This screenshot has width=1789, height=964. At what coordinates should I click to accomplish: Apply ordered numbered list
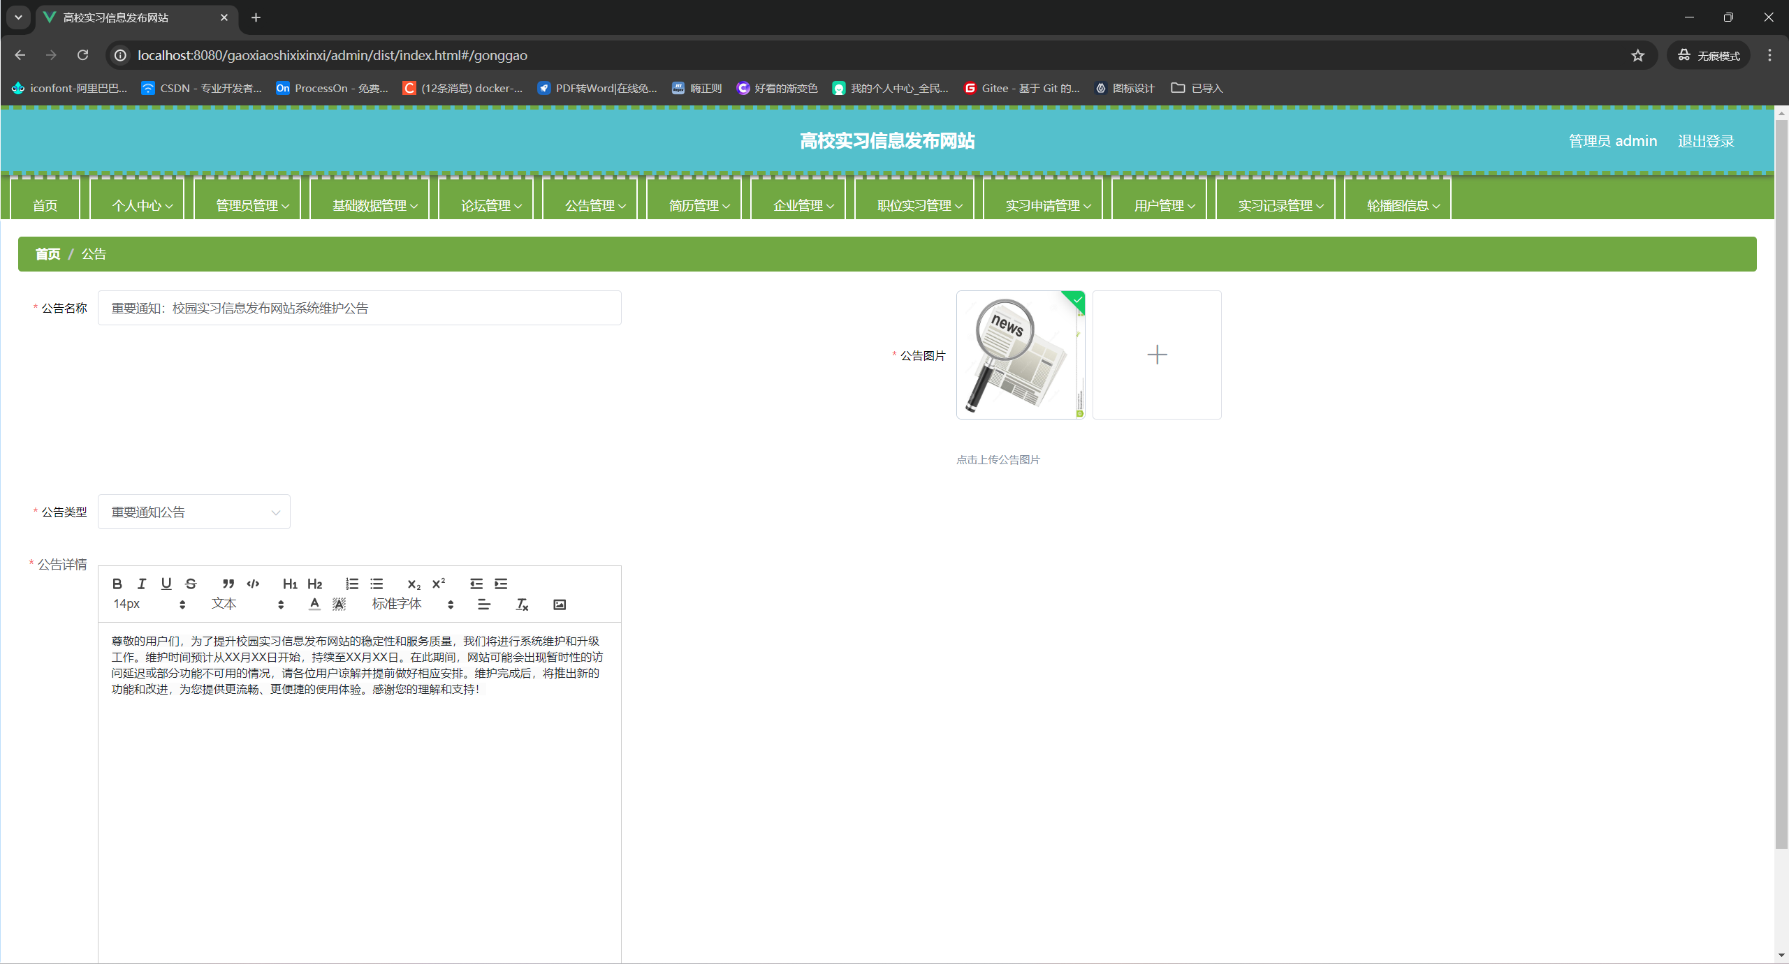click(x=351, y=584)
